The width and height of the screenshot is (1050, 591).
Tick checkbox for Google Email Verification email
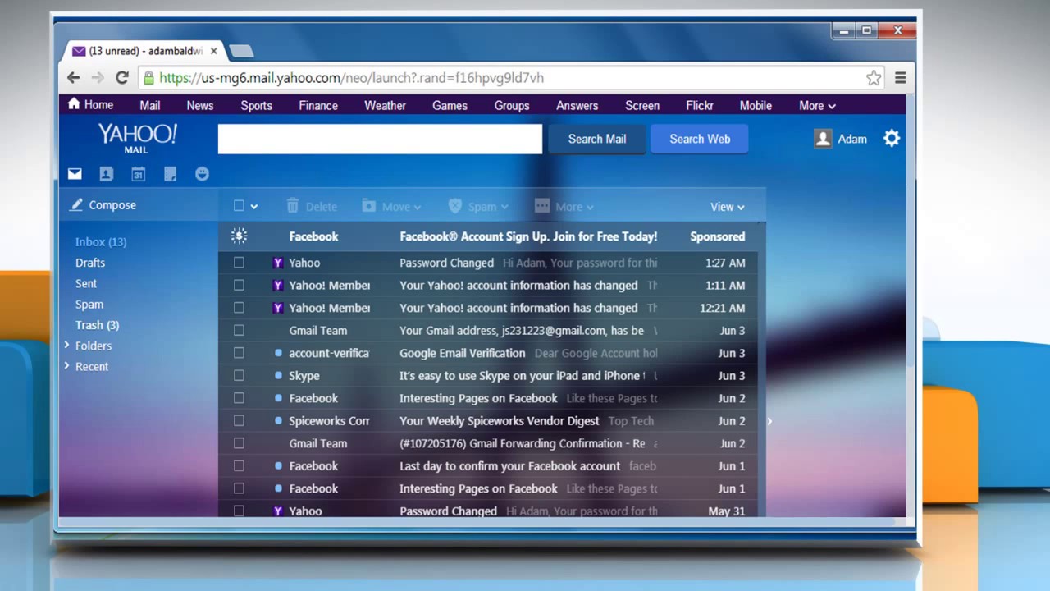(239, 353)
